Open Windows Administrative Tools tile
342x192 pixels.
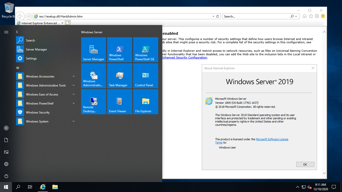pyautogui.click(x=94, y=76)
